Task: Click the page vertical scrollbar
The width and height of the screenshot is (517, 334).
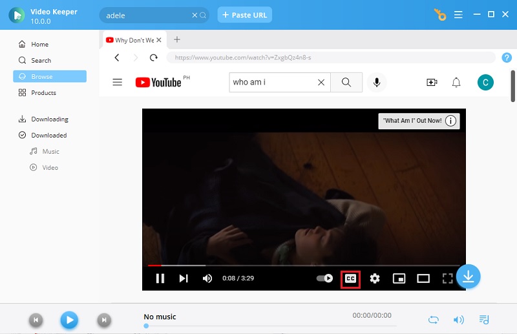Action: (x=512, y=87)
